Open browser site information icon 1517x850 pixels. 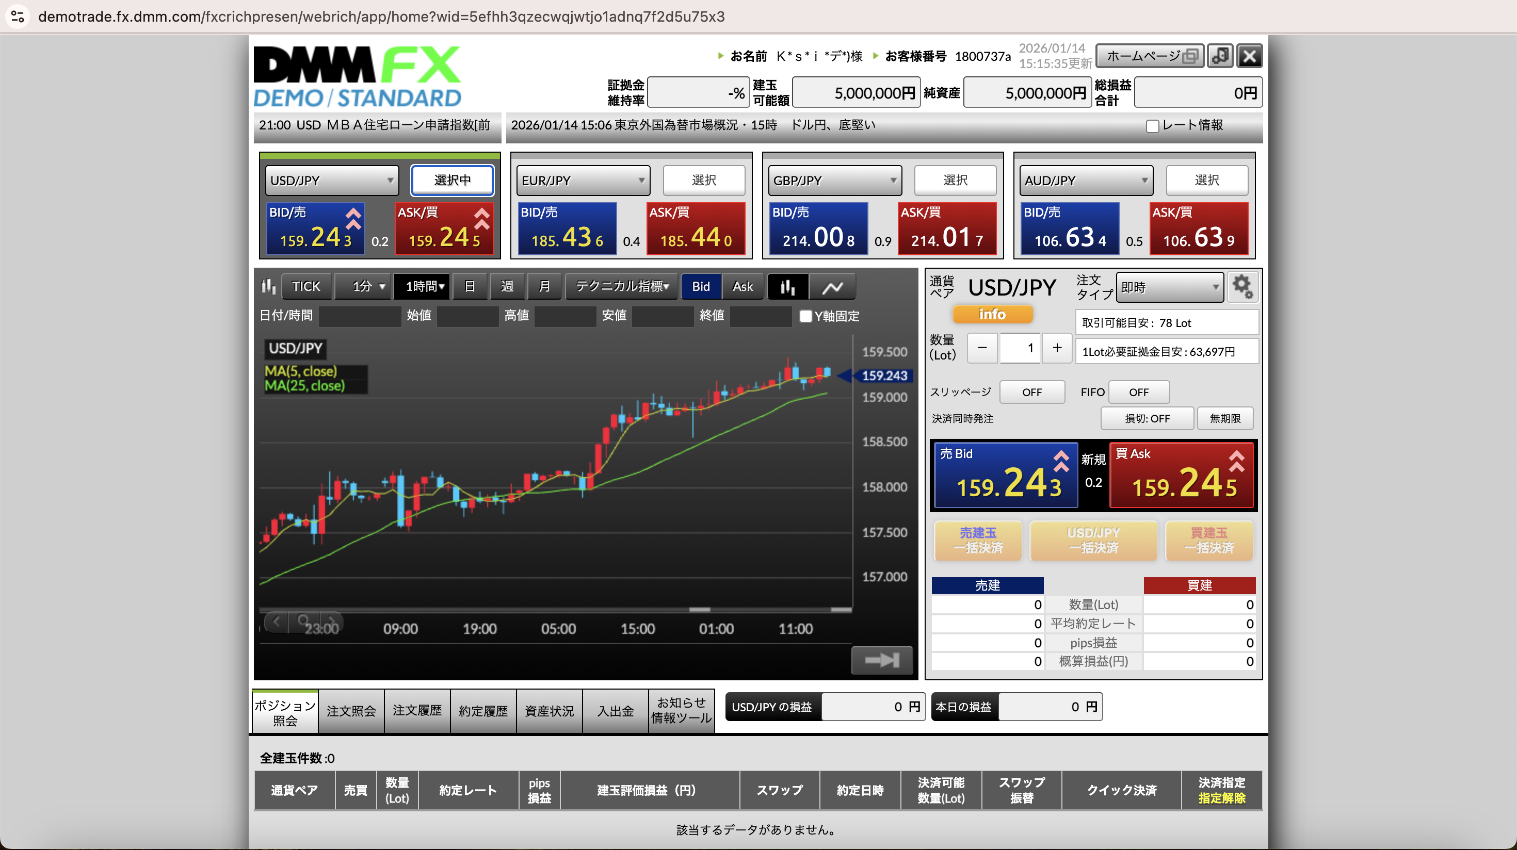[18, 17]
